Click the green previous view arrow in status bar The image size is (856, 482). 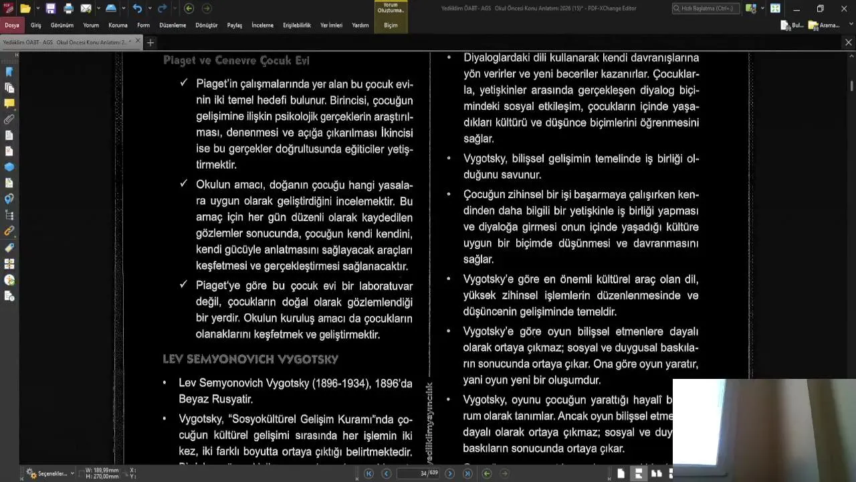(x=487, y=473)
